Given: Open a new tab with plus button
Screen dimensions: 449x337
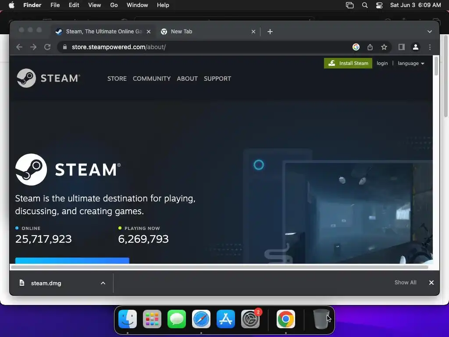Looking at the screenshot, I should click(270, 32).
